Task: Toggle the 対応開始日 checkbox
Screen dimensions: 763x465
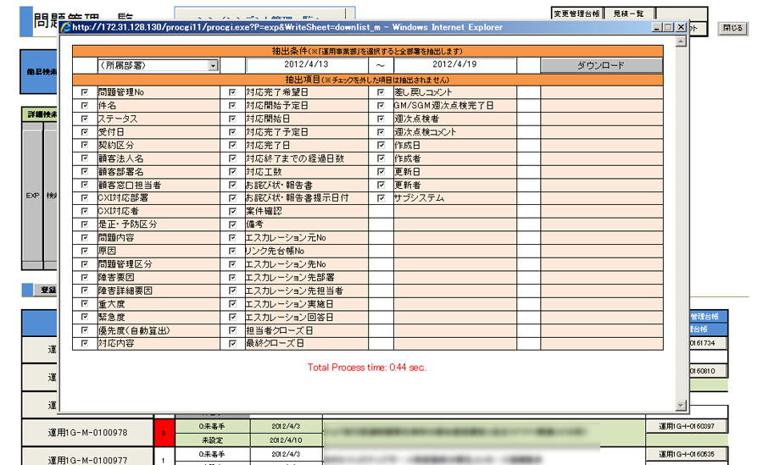Action: [x=232, y=119]
